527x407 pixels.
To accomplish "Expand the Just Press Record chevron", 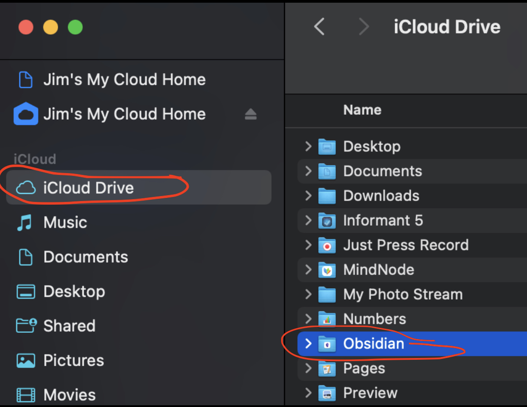I will click(x=308, y=245).
